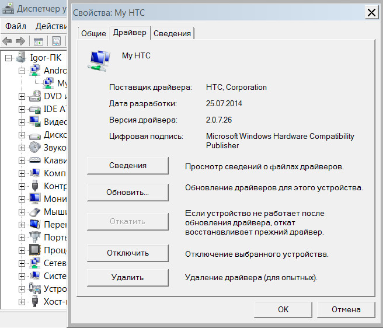Confirm the dialog with OK

(283, 309)
